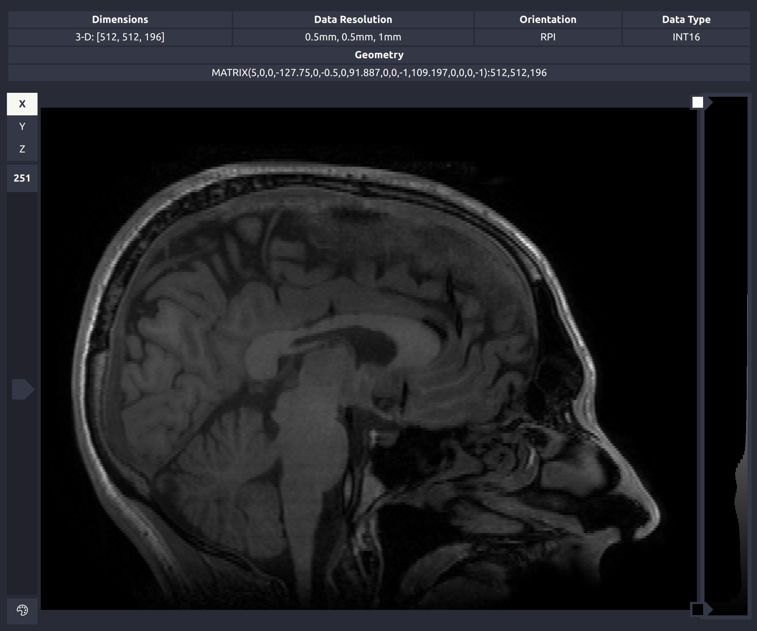The width and height of the screenshot is (757, 631).
Task: Click the intensity histogram panel
Action: coord(726,357)
